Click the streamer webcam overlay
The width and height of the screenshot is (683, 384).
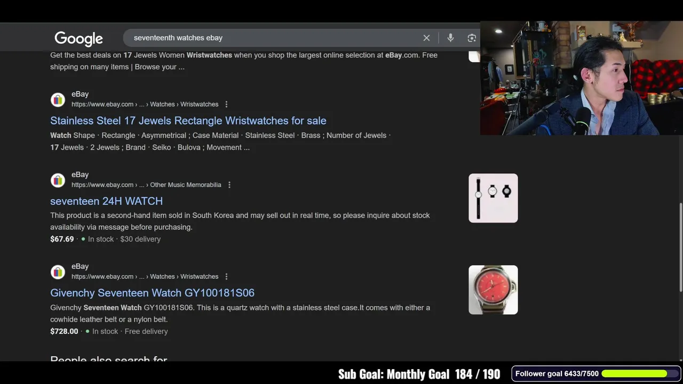(582, 78)
